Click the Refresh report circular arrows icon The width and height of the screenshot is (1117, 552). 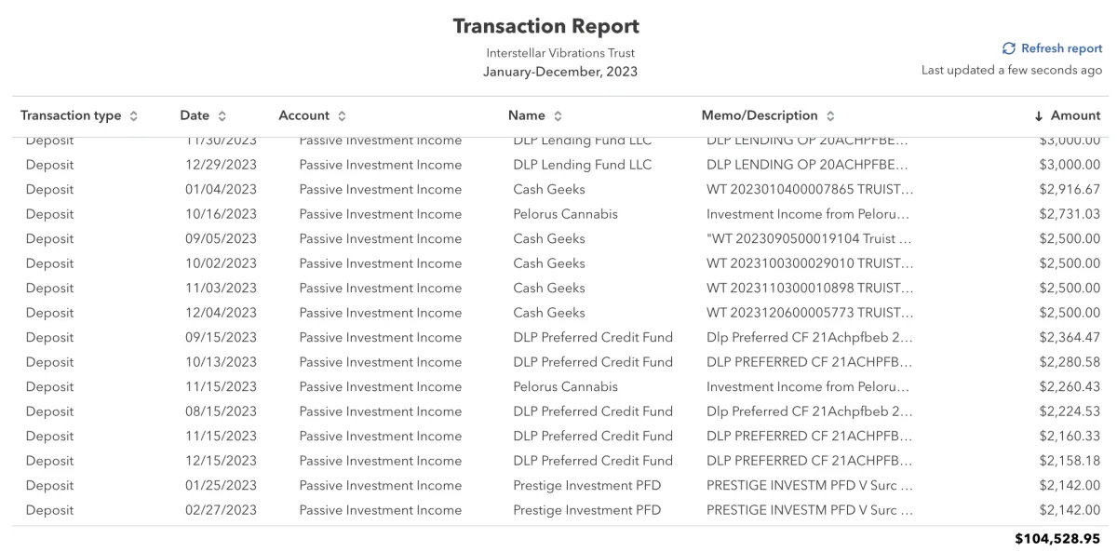1008,48
